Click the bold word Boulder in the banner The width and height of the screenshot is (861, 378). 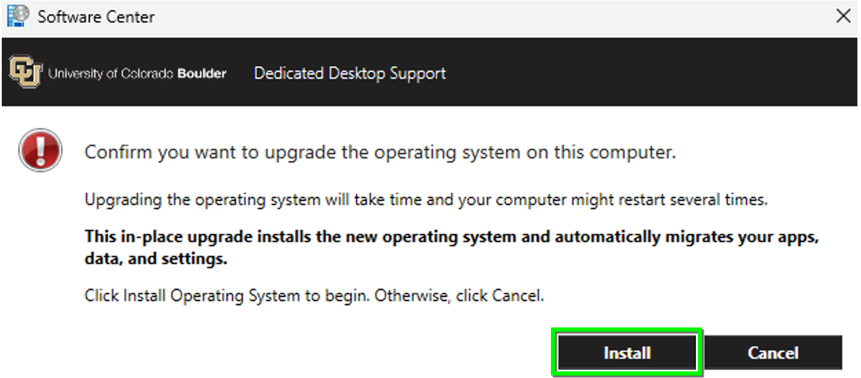[x=202, y=74]
